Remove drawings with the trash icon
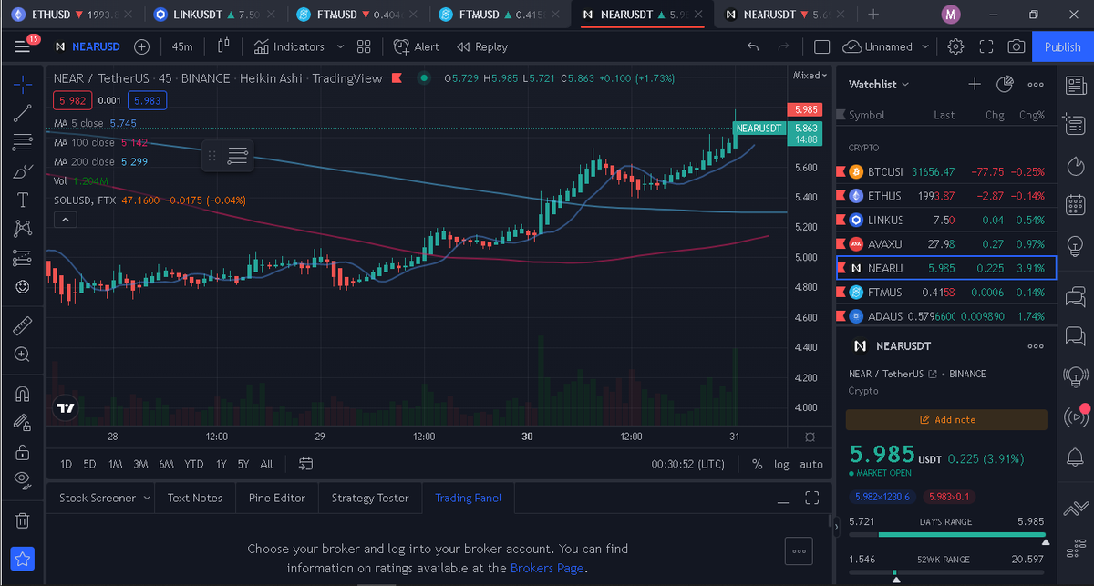Image resolution: width=1094 pixels, height=586 pixels. (23, 520)
